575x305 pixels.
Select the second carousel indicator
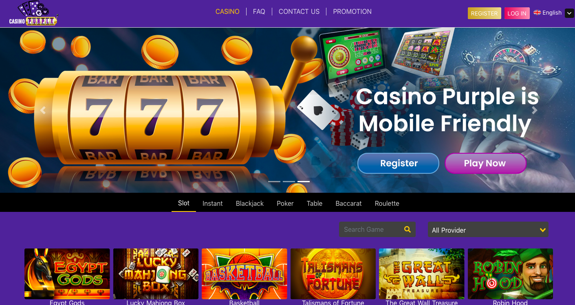tap(289, 181)
